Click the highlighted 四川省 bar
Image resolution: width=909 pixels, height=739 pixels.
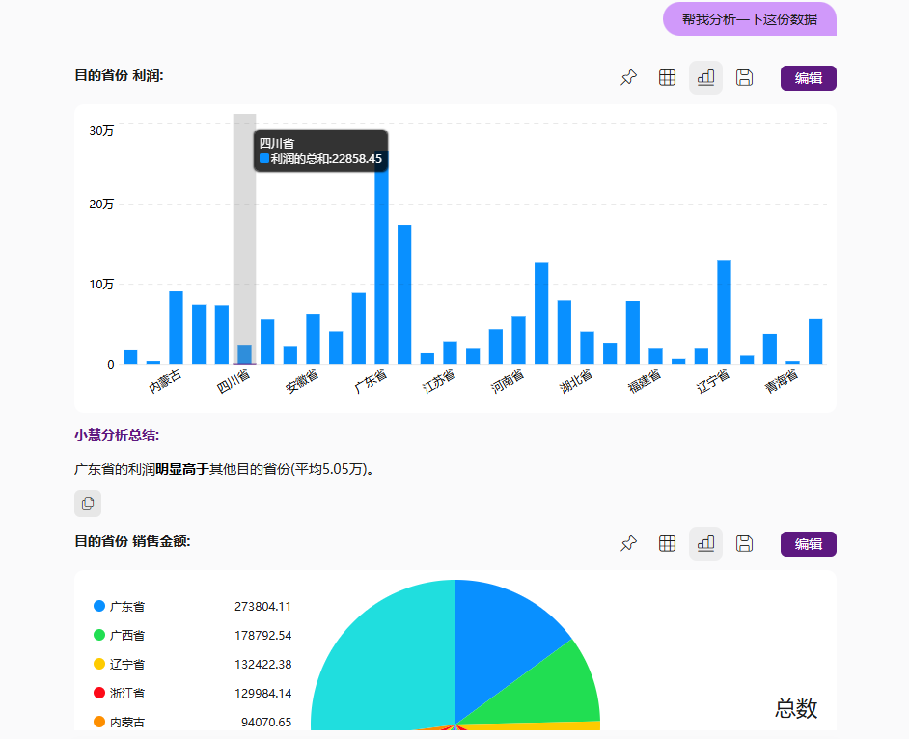click(x=245, y=355)
